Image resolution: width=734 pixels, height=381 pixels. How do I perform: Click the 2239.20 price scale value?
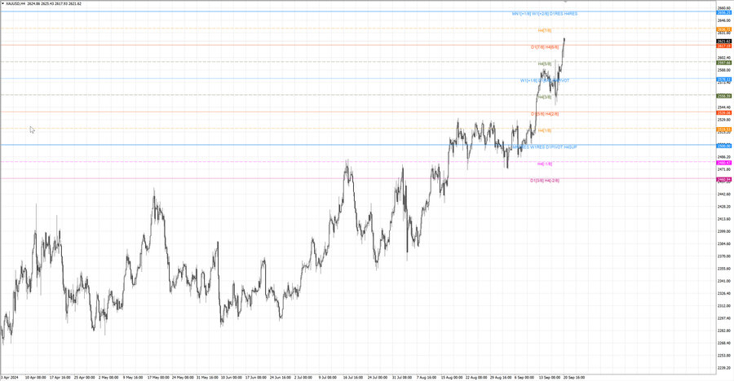pos(723,368)
